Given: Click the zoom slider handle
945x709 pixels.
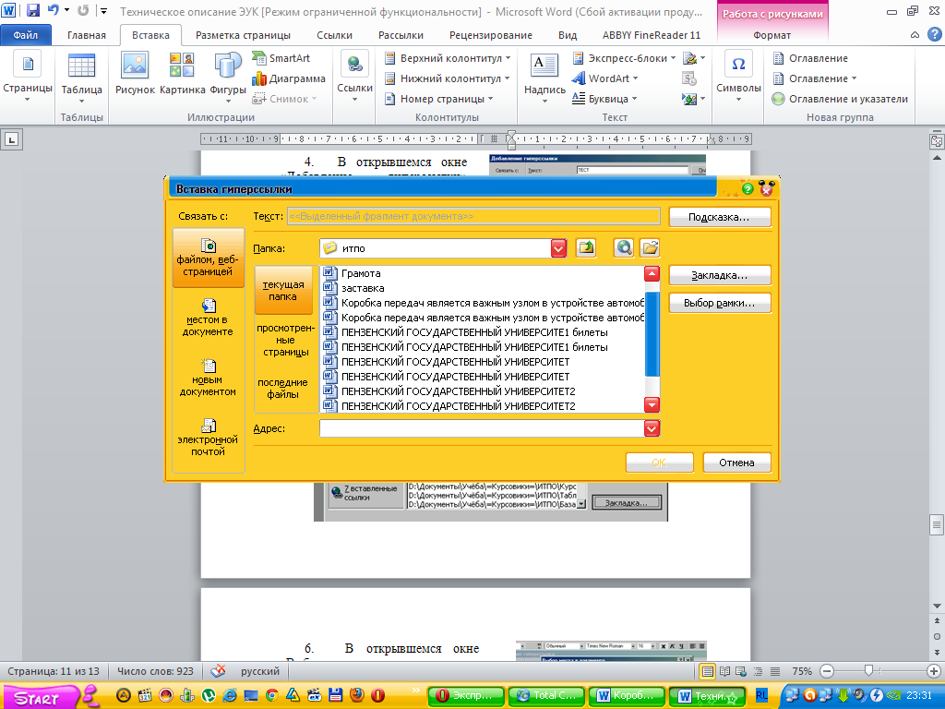Looking at the screenshot, I should pyautogui.click(x=868, y=670).
